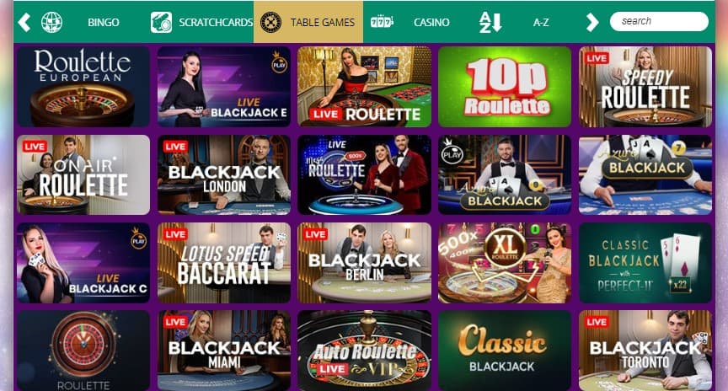Launch Classic Blackjack with Perfect-11 tile
This screenshot has width=728, height=391.
tap(645, 263)
